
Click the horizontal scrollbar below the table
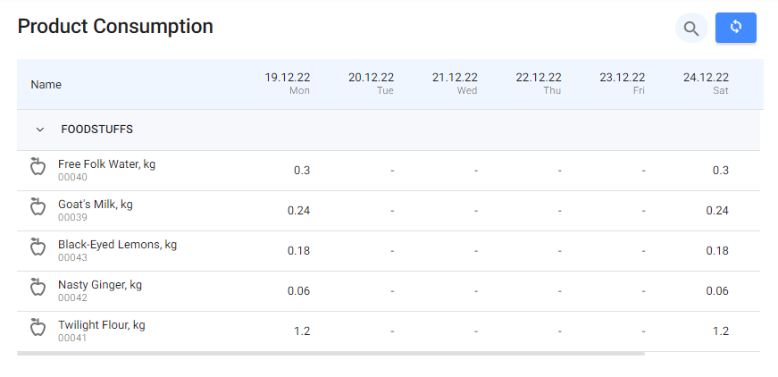coord(330,354)
